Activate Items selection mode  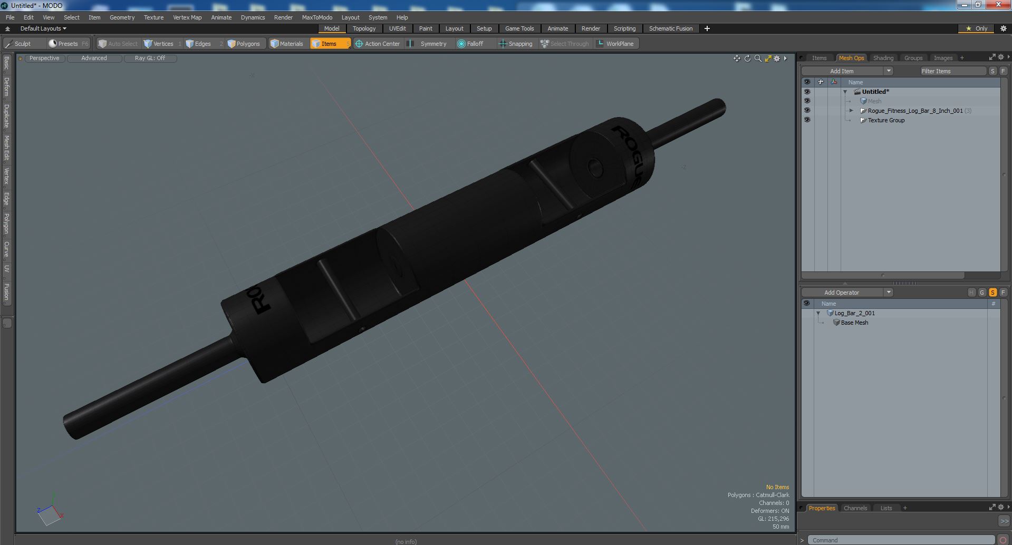pyautogui.click(x=330, y=44)
